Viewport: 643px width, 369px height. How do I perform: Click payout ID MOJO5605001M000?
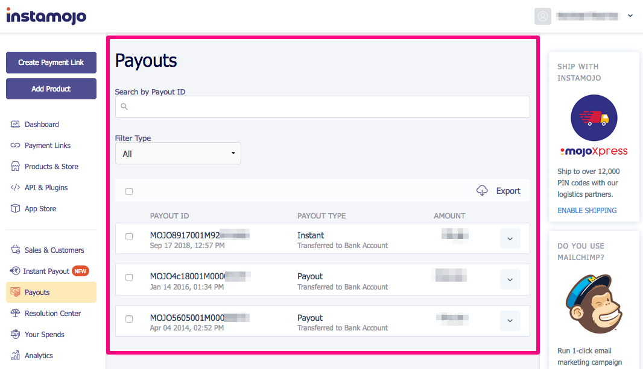point(187,318)
